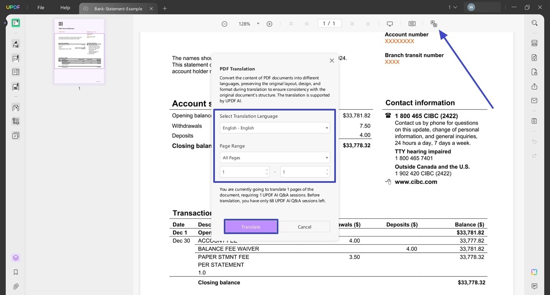This screenshot has width=550, height=295.
Task: Open the batch stack tool icon
Action: [16, 135]
